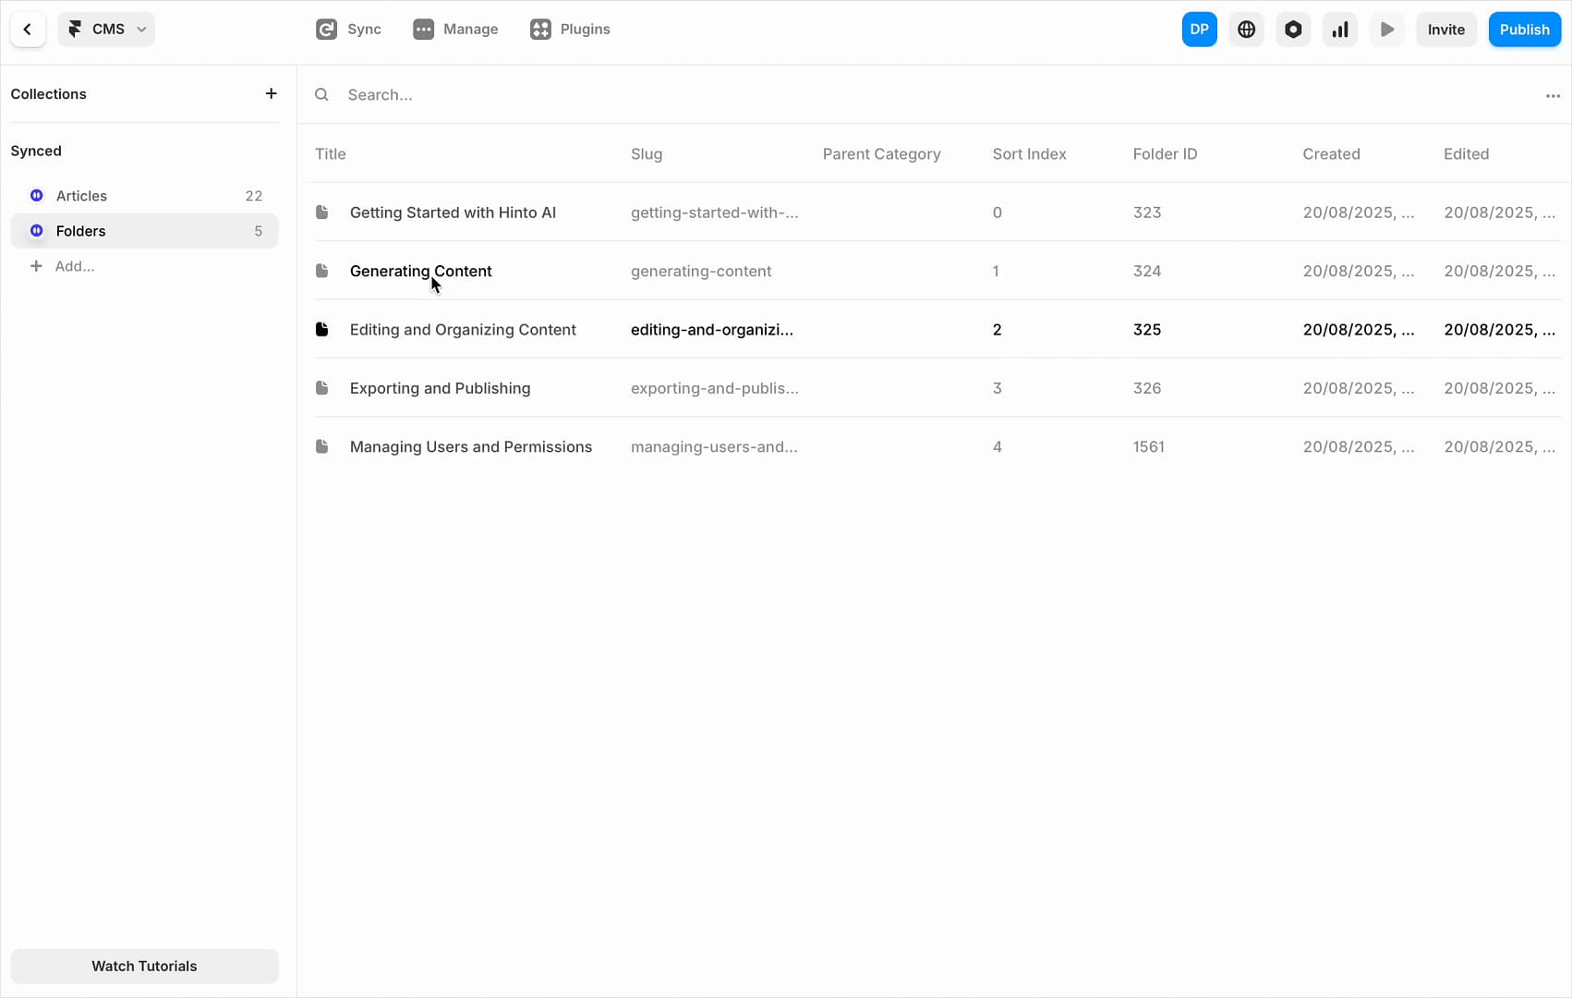Click the Slug column header
Image resolution: width=1572 pixels, height=998 pixels.
pos(647,154)
